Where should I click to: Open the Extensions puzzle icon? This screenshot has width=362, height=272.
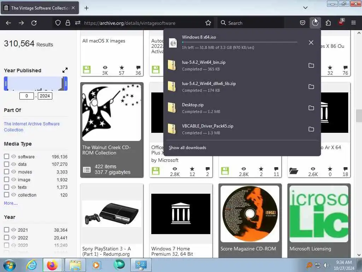(328, 23)
